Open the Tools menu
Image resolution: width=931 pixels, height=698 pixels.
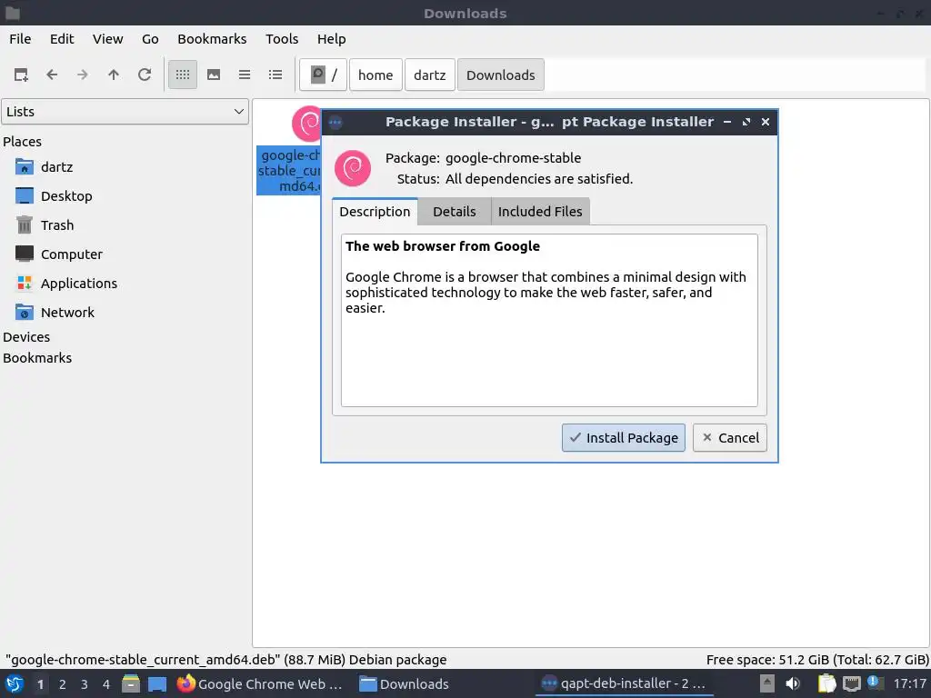(x=282, y=39)
